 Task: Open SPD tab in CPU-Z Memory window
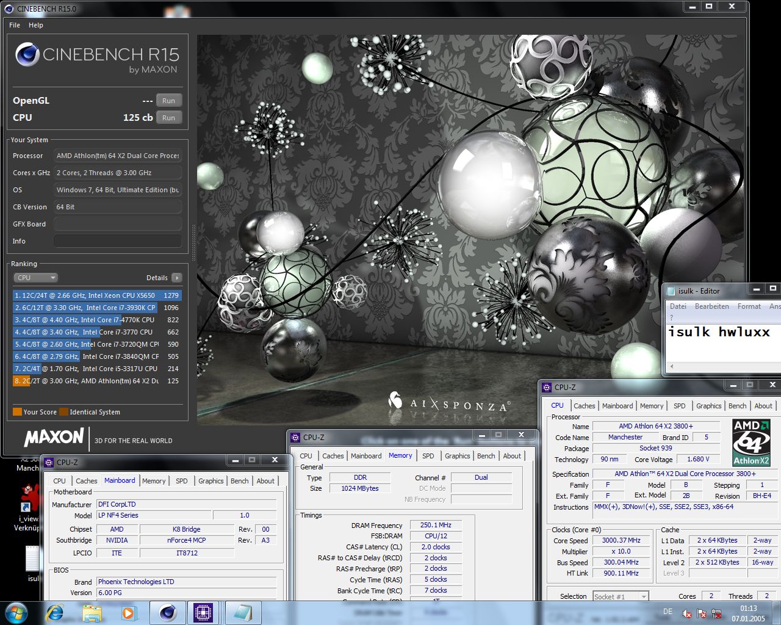[x=428, y=456]
